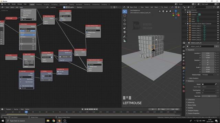This screenshot has height=123, width=220.
Task: Select the Annotate pencil tool
Action: [124, 37]
